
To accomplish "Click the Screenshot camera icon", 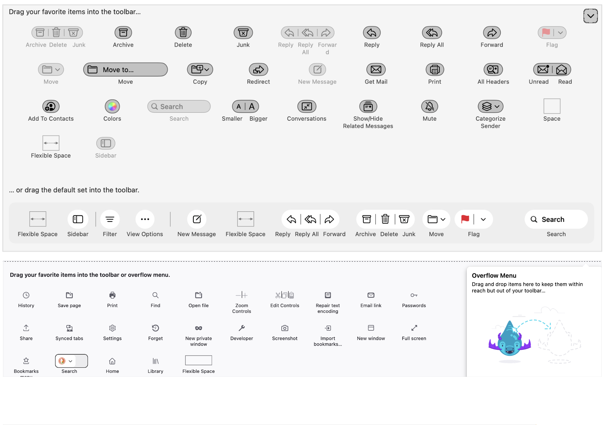I will click(284, 328).
